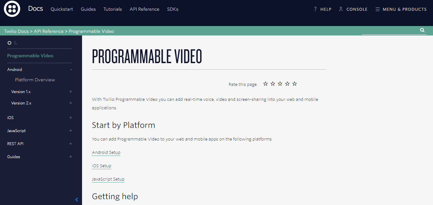Open the iOS Setup link
Screen dimensions: 433x205
[x=102, y=166]
